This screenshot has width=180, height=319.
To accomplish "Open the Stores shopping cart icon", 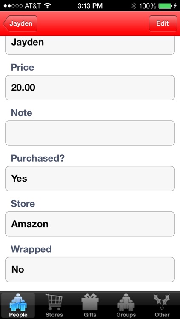I will (54, 302).
